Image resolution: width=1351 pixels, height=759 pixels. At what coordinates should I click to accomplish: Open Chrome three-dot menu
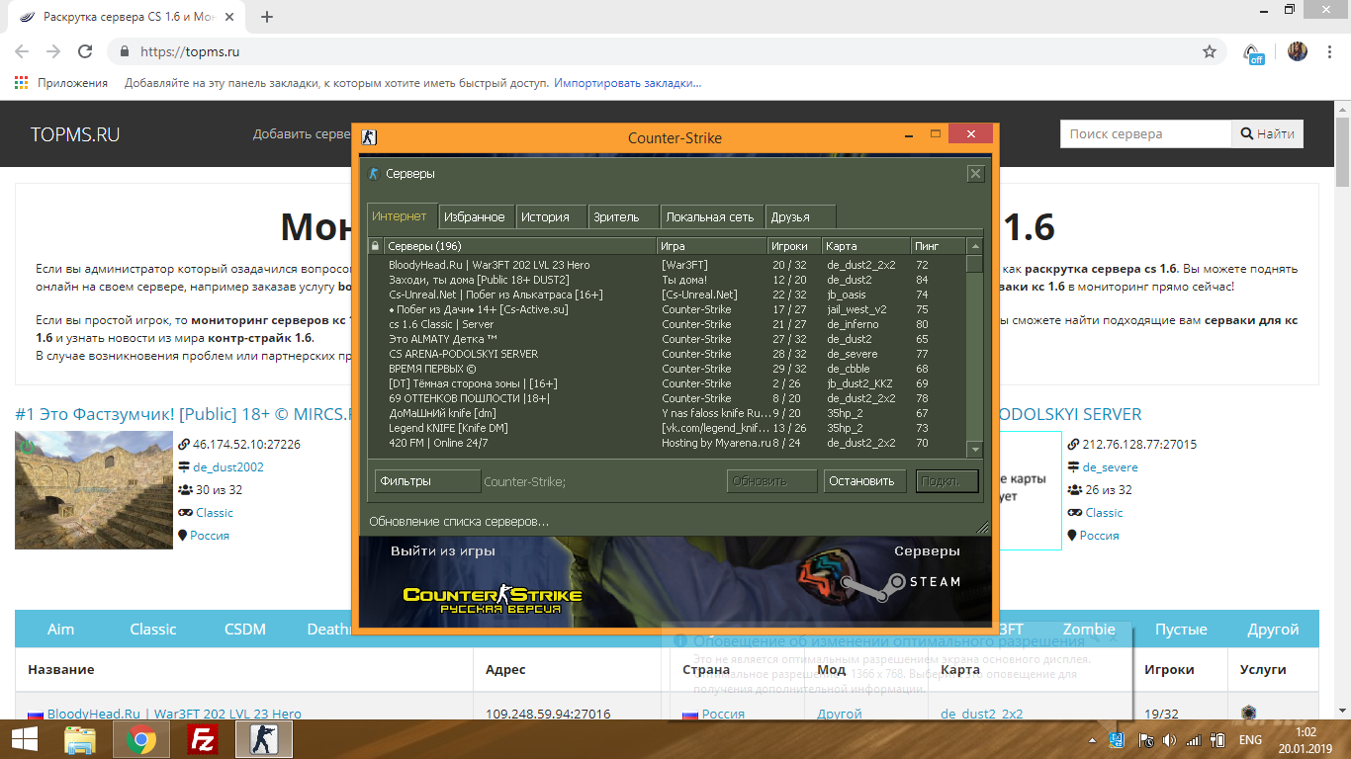1330,51
